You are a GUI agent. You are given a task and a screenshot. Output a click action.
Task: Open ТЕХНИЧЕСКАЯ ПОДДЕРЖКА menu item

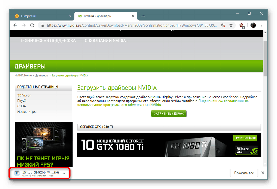coord(48,41)
